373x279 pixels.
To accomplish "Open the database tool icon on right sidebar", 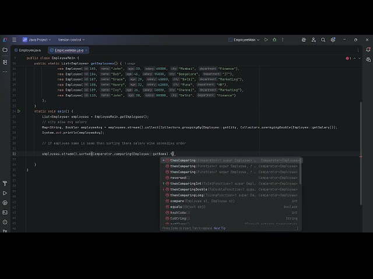I will [368, 59].
